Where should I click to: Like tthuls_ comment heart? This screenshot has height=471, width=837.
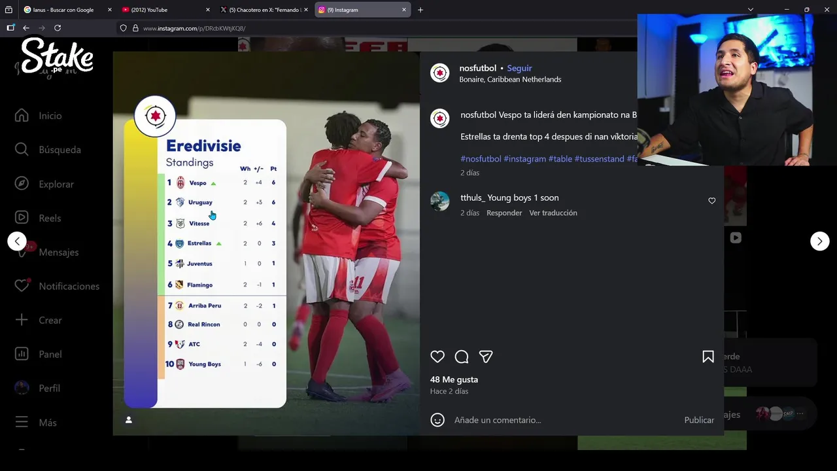point(712,201)
